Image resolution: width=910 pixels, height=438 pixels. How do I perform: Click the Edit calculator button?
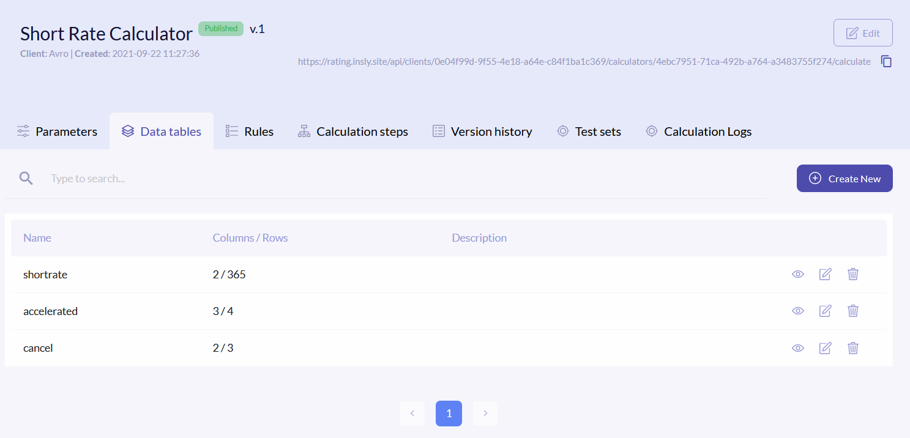click(863, 33)
